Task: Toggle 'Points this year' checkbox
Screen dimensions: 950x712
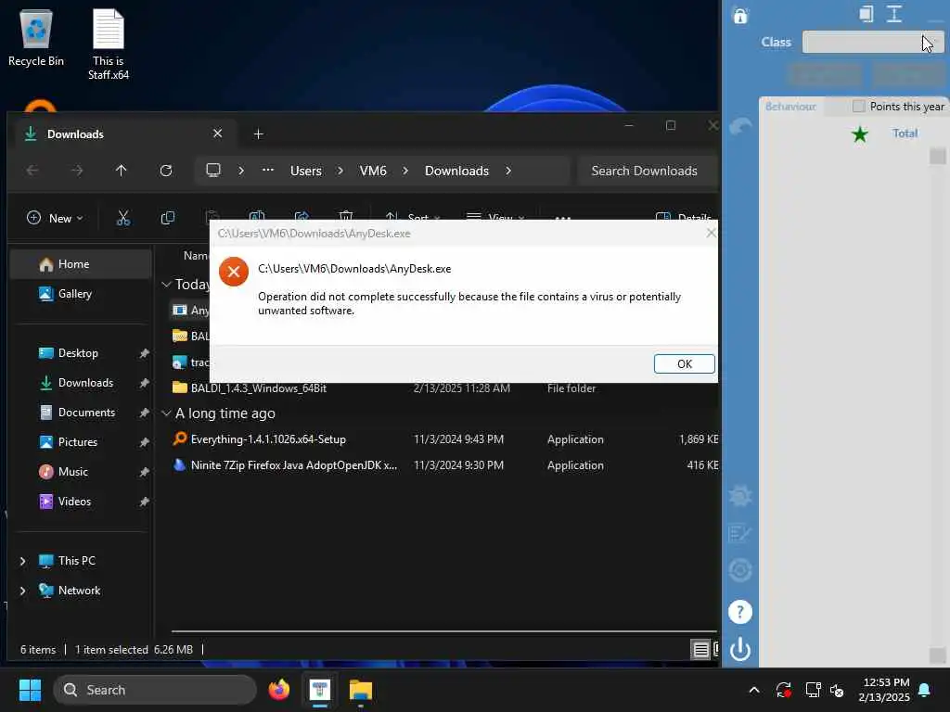Action: point(858,106)
